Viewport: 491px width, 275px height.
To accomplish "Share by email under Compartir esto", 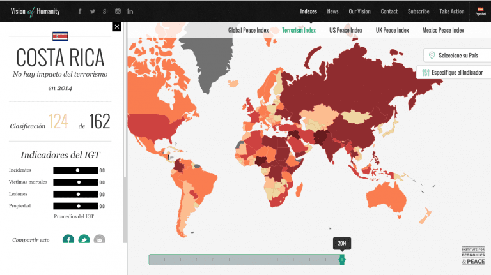I will click(x=99, y=240).
